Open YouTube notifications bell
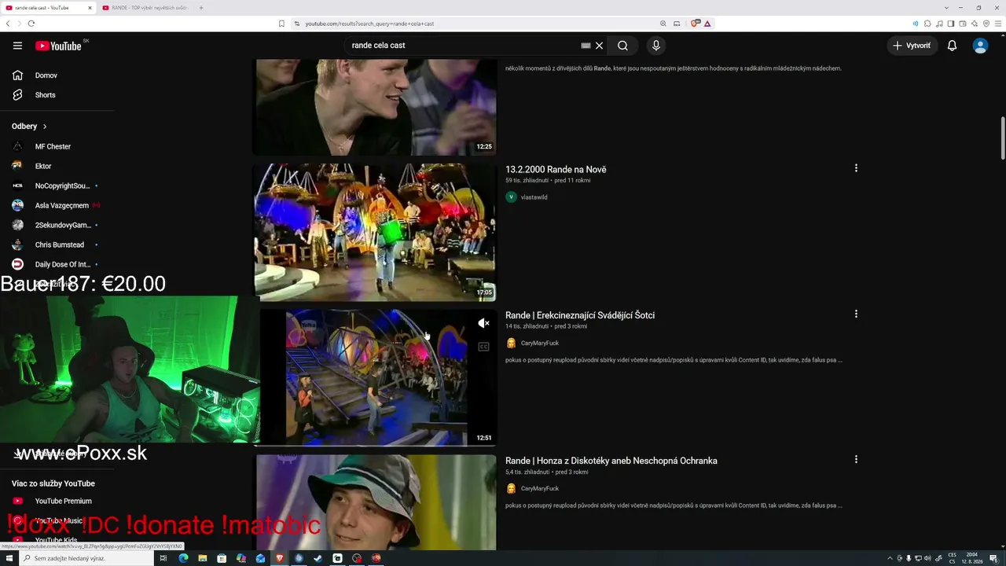The height and width of the screenshot is (566, 1006). pos(952,46)
